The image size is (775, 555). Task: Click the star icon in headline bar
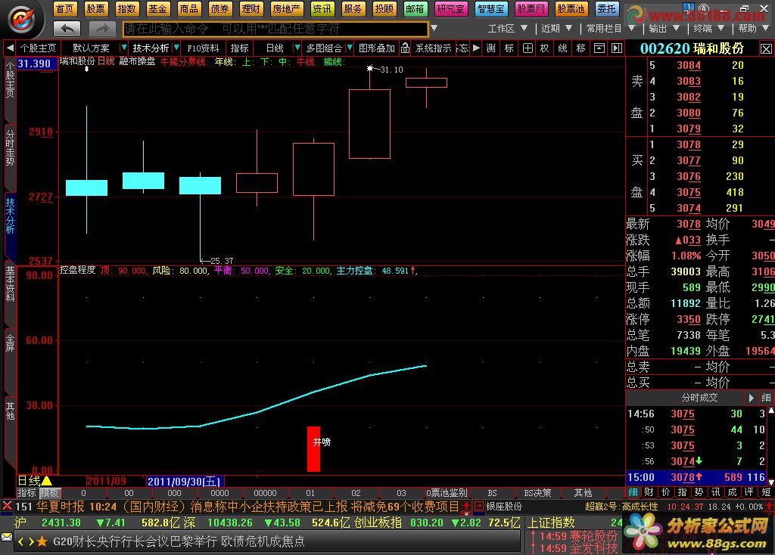(42, 541)
